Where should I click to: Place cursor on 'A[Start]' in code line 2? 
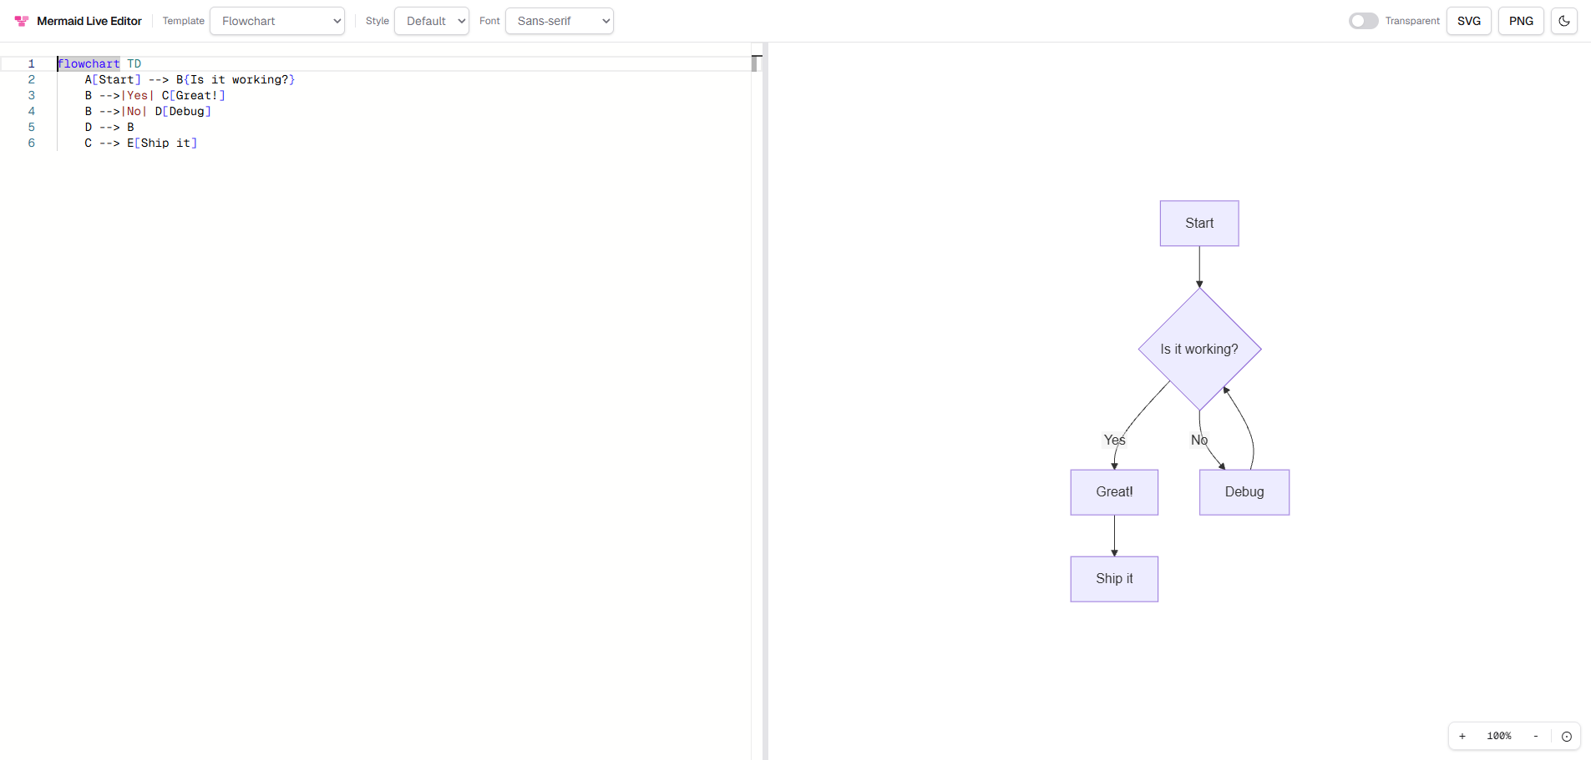pos(113,80)
